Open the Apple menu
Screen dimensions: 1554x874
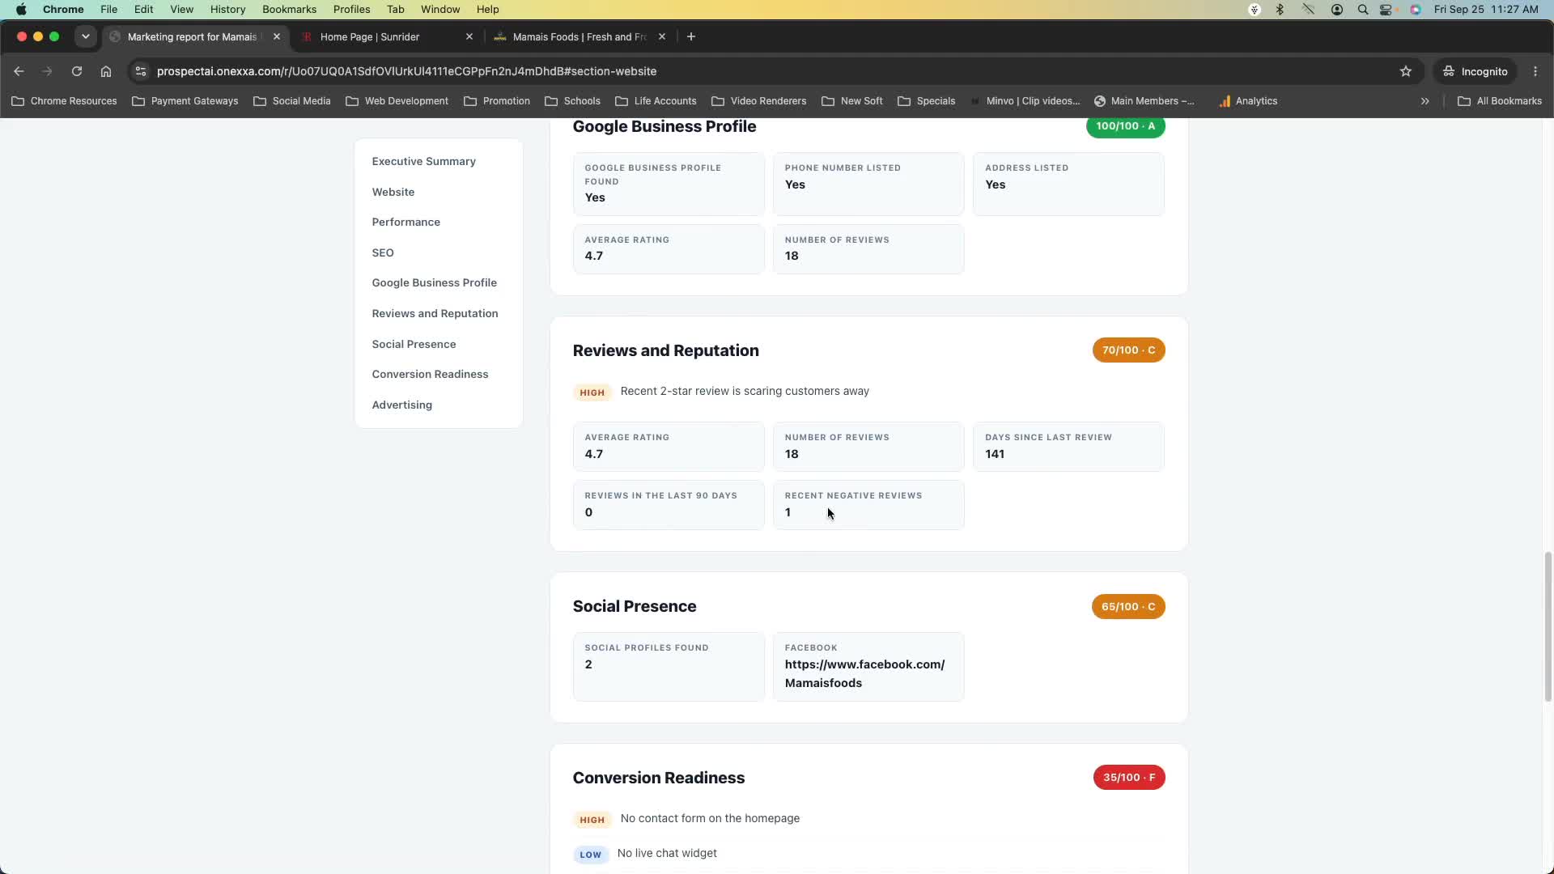pos(21,10)
